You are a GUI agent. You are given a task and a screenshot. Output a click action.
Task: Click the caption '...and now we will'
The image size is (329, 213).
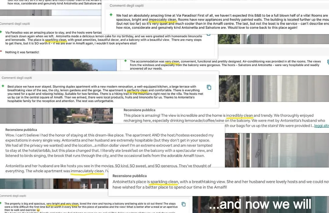[260, 204]
